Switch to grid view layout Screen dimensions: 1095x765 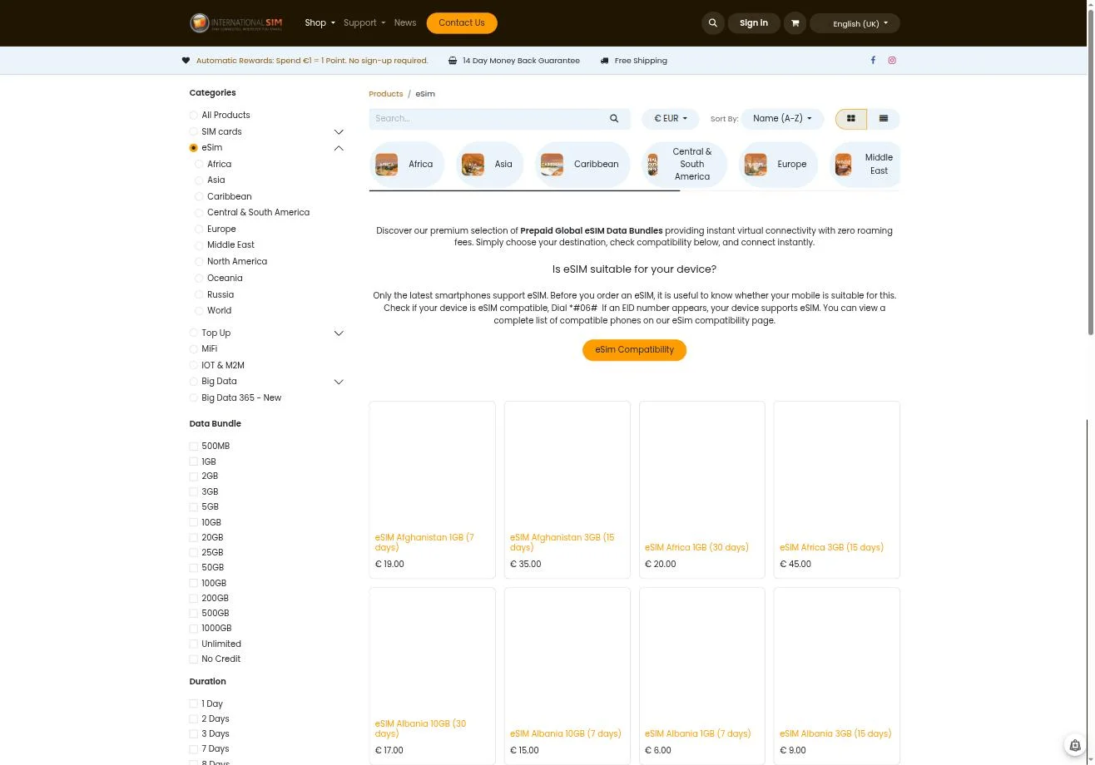851,119
